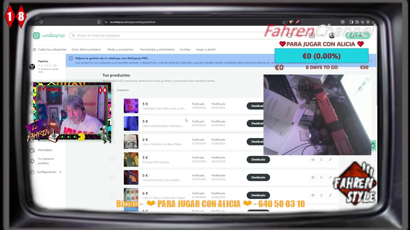Open the browser hamburger menu icon
The height and width of the screenshot is (230, 410).
click(x=373, y=22)
